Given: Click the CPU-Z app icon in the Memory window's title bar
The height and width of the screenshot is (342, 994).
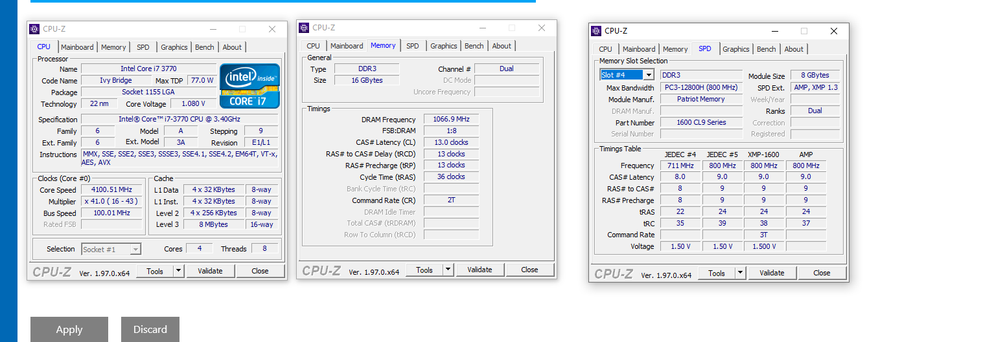Looking at the screenshot, I should pyautogui.click(x=304, y=28).
